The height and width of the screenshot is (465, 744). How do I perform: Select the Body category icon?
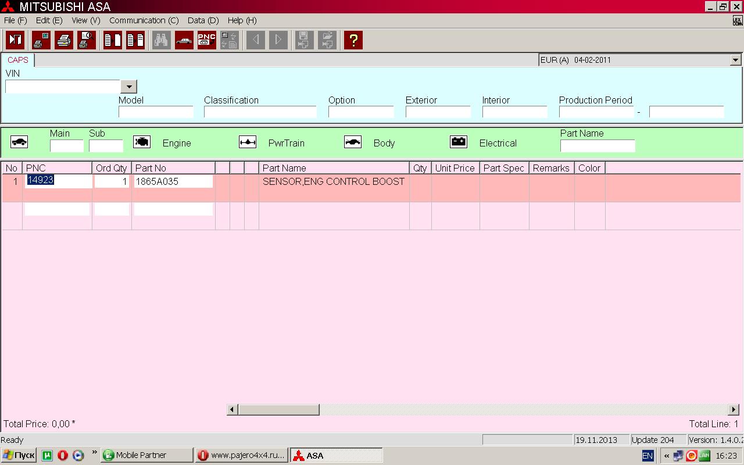pos(353,142)
